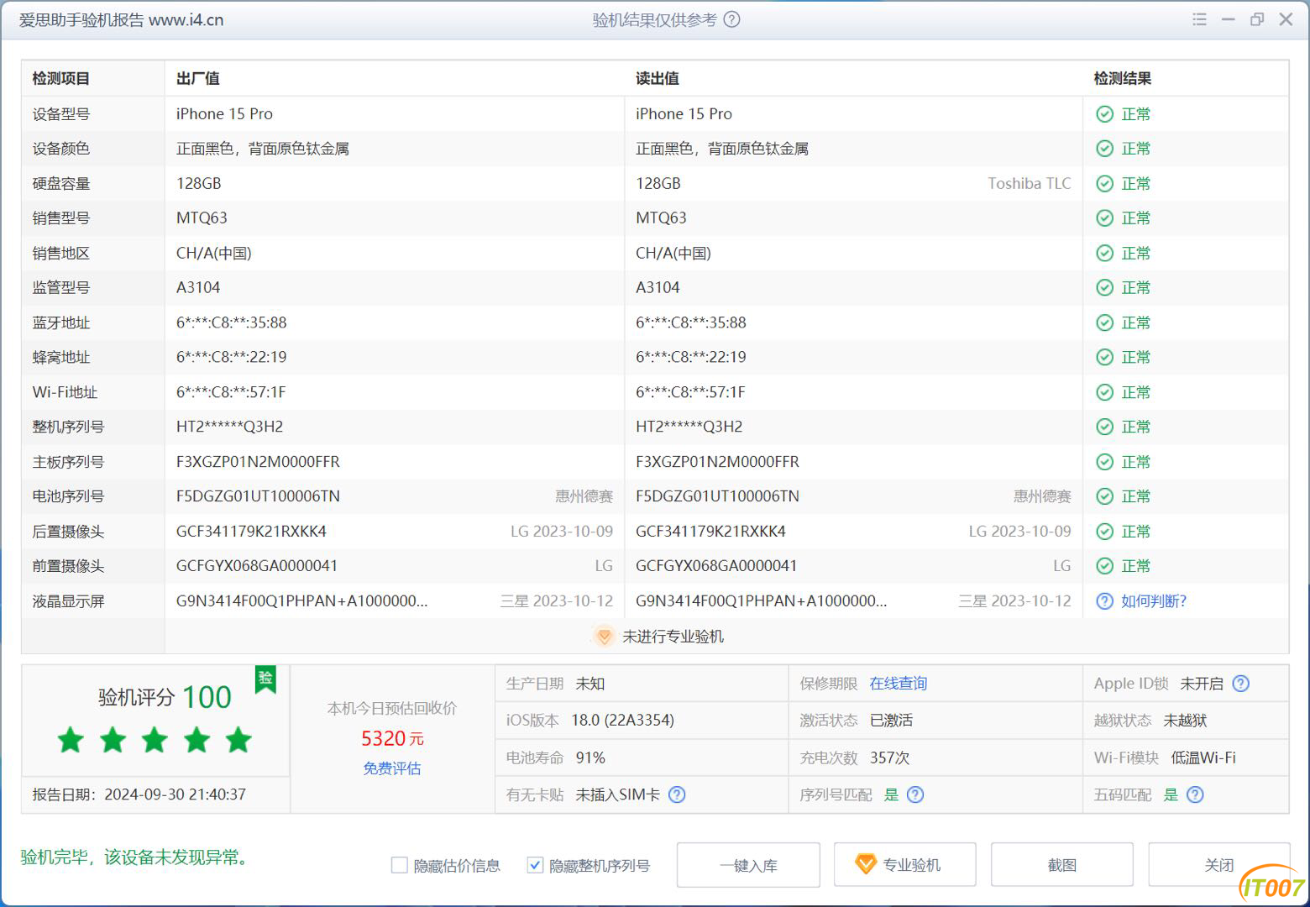Click the first green star rating icon
1310x907 pixels.
click(x=71, y=740)
